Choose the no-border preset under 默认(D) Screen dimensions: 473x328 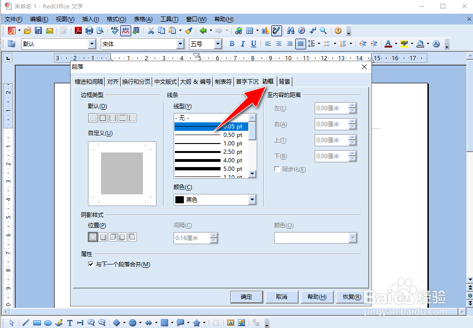[93, 118]
